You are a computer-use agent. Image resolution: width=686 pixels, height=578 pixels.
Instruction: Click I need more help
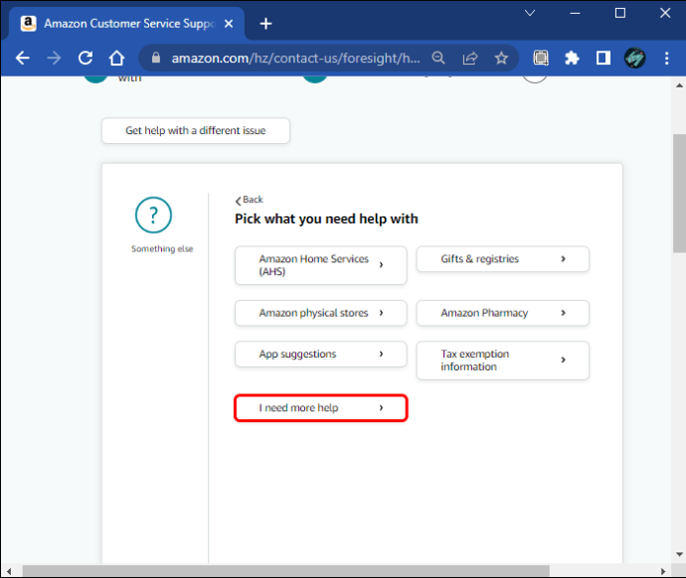(x=321, y=408)
